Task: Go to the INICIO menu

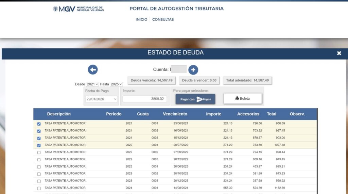Action: (141, 19)
